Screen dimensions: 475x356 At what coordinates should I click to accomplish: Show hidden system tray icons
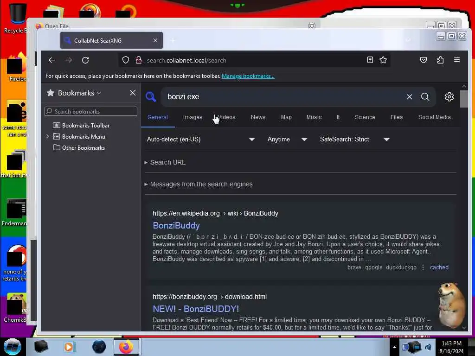pos(394,347)
